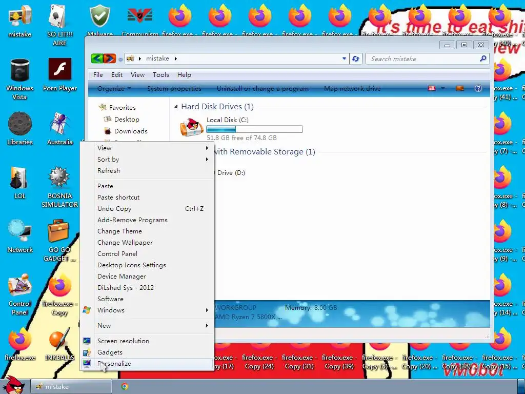This screenshot has height=394, width=525.
Task: Open the Tools menu
Action: tap(160, 75)
